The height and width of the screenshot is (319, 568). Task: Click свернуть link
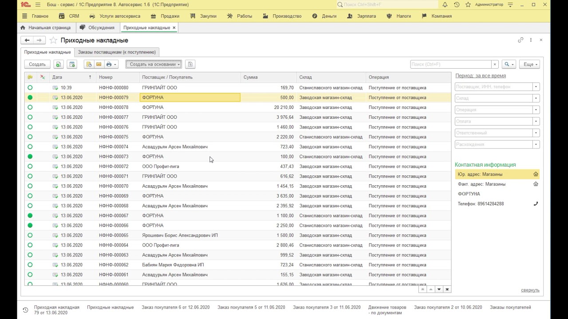[x=530, y=290]
